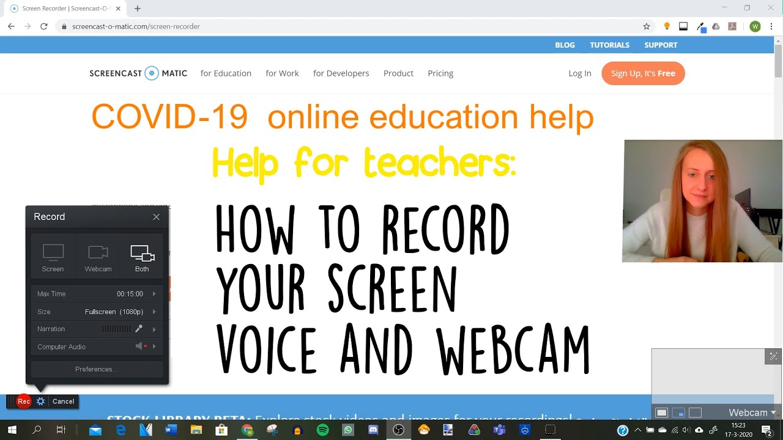This screenshot has width=783, height=440.
Task: Open the for Education menu
Action: 226,73
